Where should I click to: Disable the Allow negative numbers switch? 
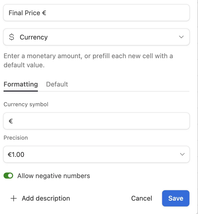pos(8,176)
